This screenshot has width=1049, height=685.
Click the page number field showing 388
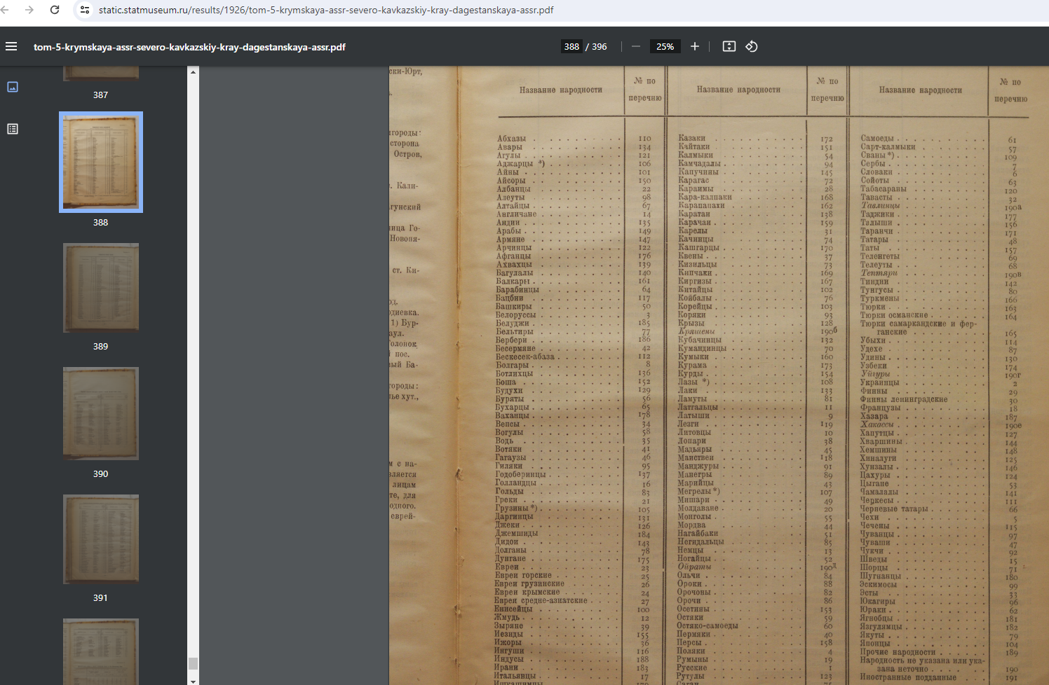pos(571,47)
